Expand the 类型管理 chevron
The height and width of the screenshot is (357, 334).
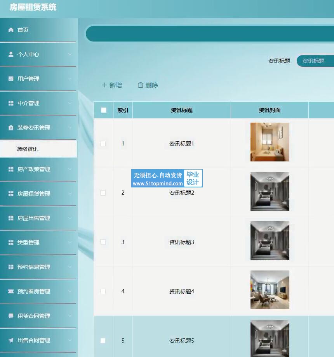70,243
